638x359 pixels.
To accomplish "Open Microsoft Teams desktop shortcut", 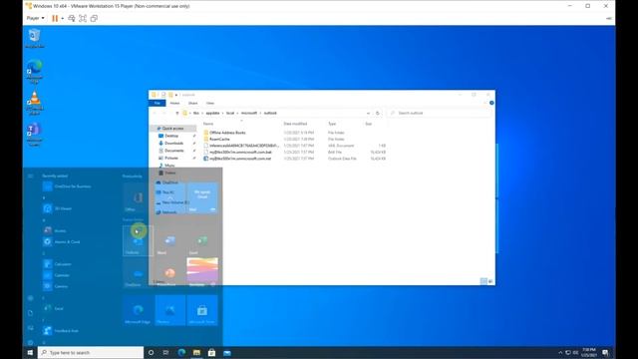I will [35, 135].
